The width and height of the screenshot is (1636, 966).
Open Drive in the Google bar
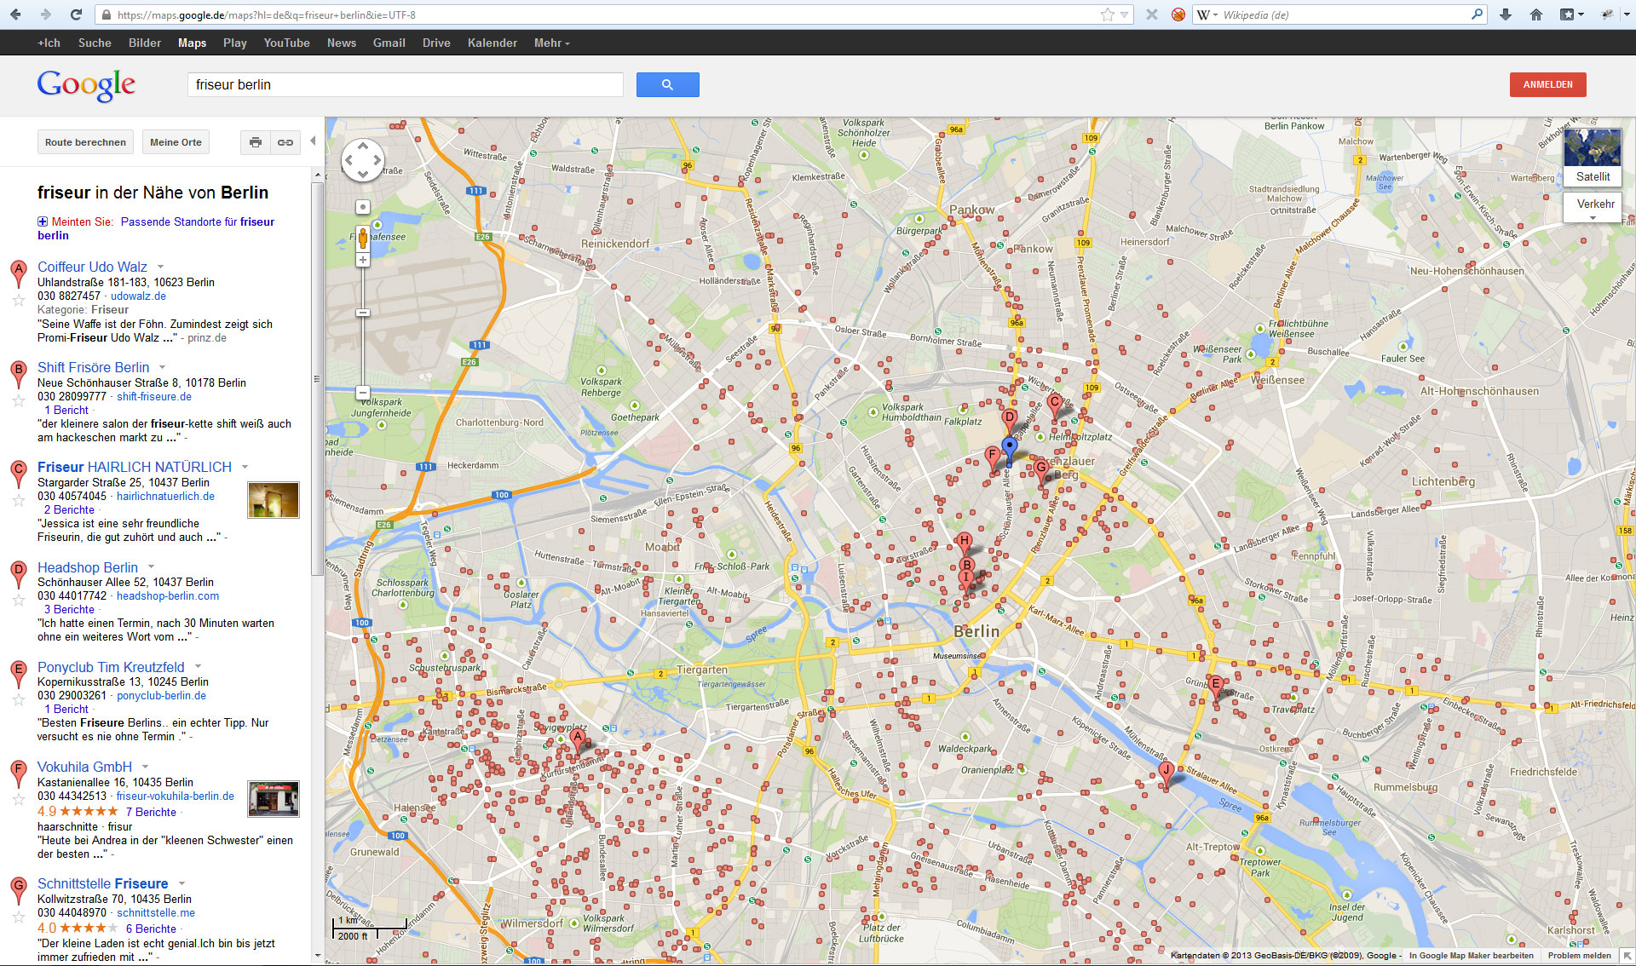coord(436,43)
